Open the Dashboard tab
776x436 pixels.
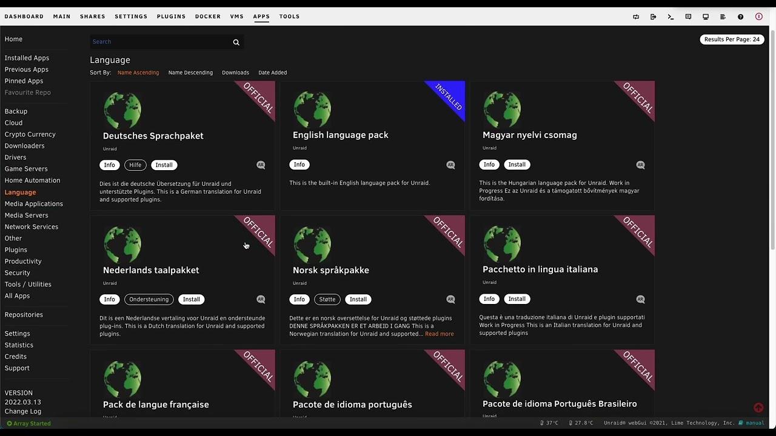click(24, 16)
